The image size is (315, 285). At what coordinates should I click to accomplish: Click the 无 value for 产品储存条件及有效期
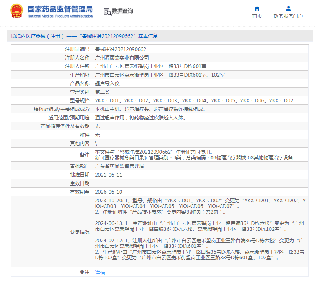pos(97,126)
